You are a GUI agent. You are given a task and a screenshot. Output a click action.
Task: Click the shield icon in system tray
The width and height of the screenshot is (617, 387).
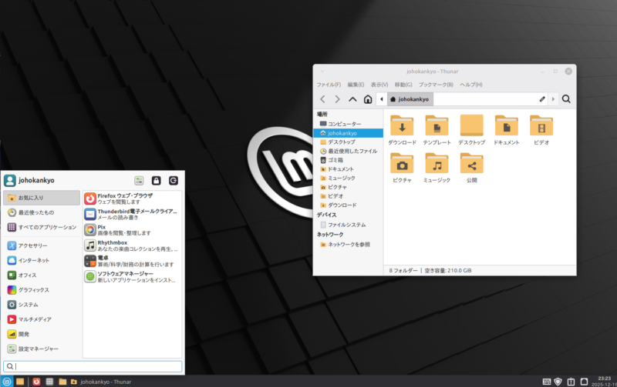(558, 381)
